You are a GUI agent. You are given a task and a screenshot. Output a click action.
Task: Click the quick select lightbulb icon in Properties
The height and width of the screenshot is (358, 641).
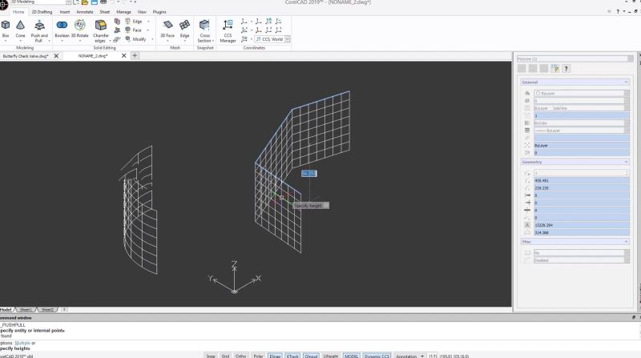pyautogui.click(x=554, y=69)
